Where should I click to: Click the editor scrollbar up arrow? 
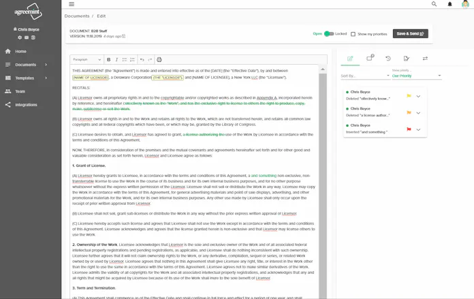(323, 69)
